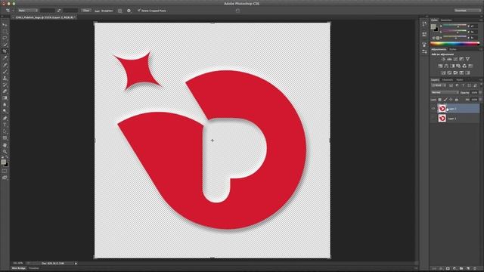Select the Magic Wand tool
Screen dimensions: 484x272
click(5, 45)
